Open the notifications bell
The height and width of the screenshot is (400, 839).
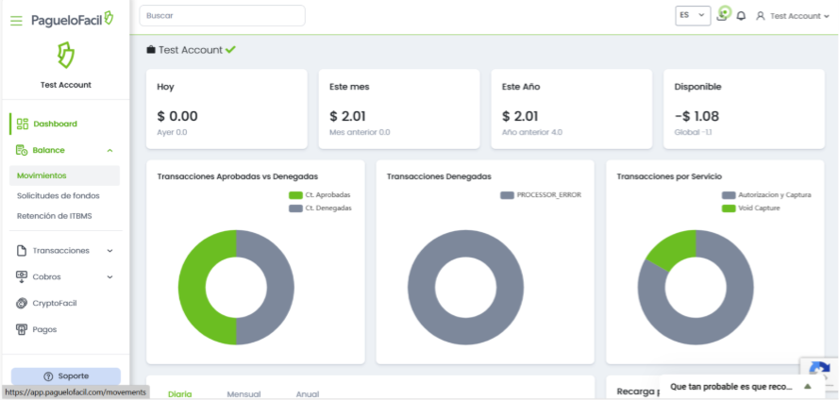point(741,16)
